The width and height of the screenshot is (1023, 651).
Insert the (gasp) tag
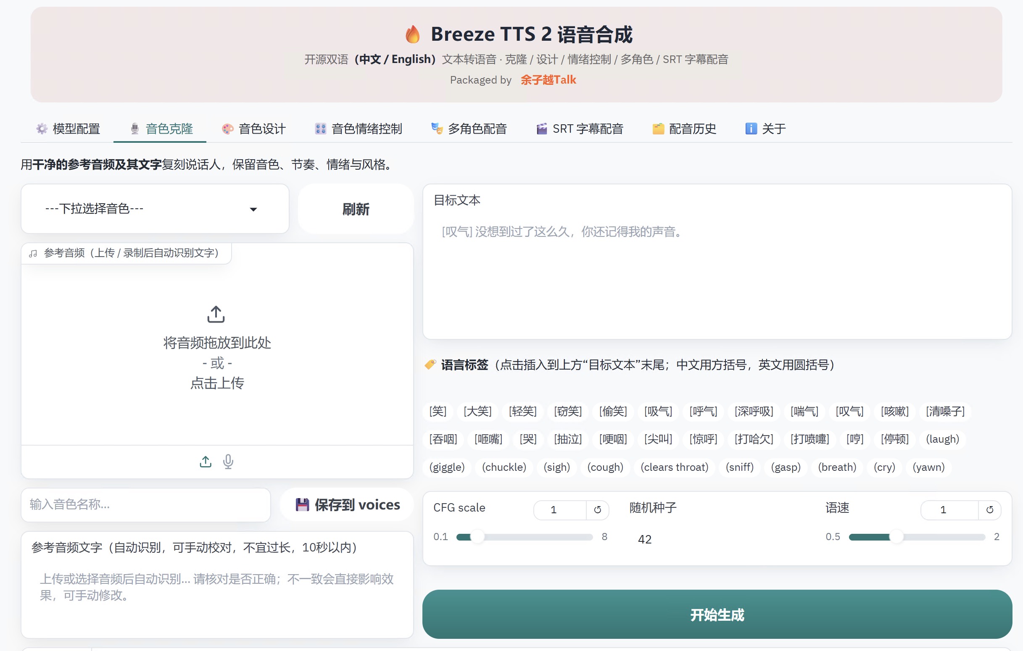[x=786, y=467]
